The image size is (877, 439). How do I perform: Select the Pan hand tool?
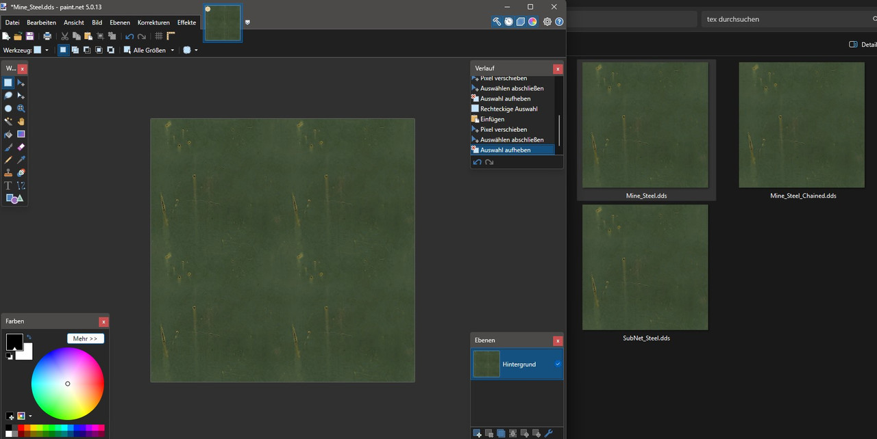pos(21,121)
